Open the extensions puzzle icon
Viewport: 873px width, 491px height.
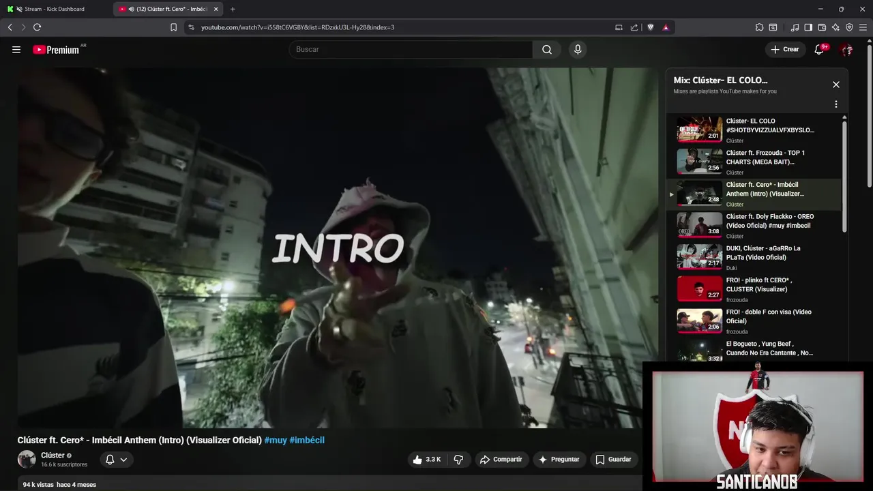[x=759, y=27]
